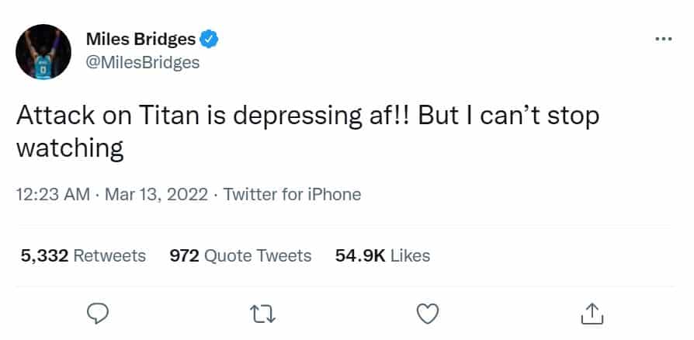Open Miles Bridges' profile picture
The width and height of the screenshot is (694, 340).
(x=43, y=51)
